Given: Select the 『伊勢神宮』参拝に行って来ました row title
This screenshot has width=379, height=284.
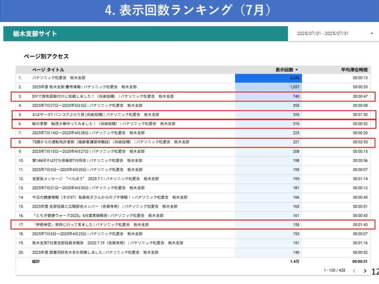Looking at the screenshot, I should (90, 224).
